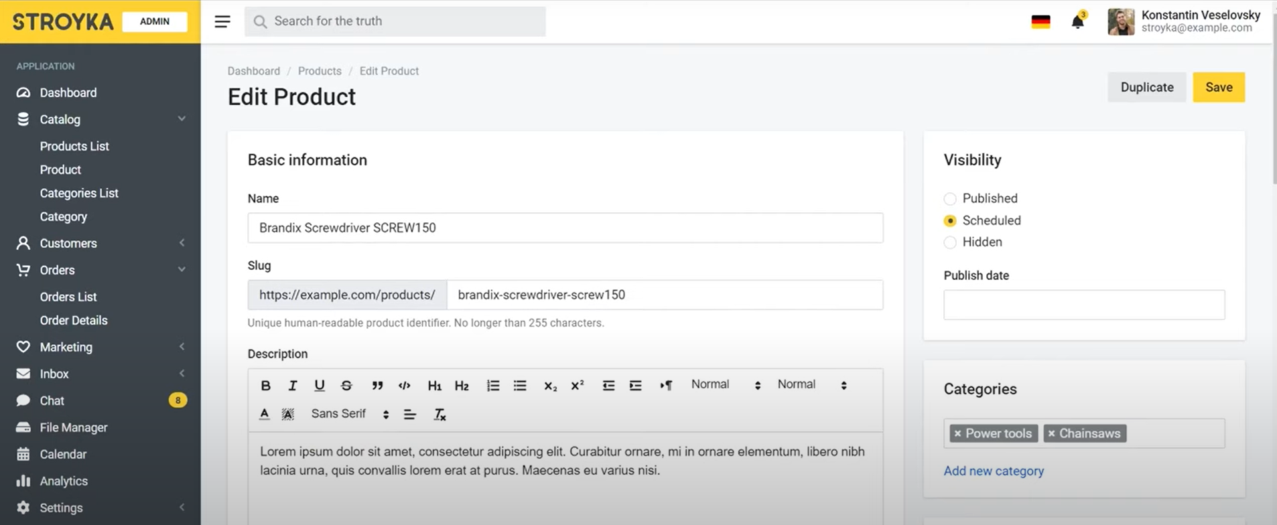Insert a code block in description

point(404,386)
